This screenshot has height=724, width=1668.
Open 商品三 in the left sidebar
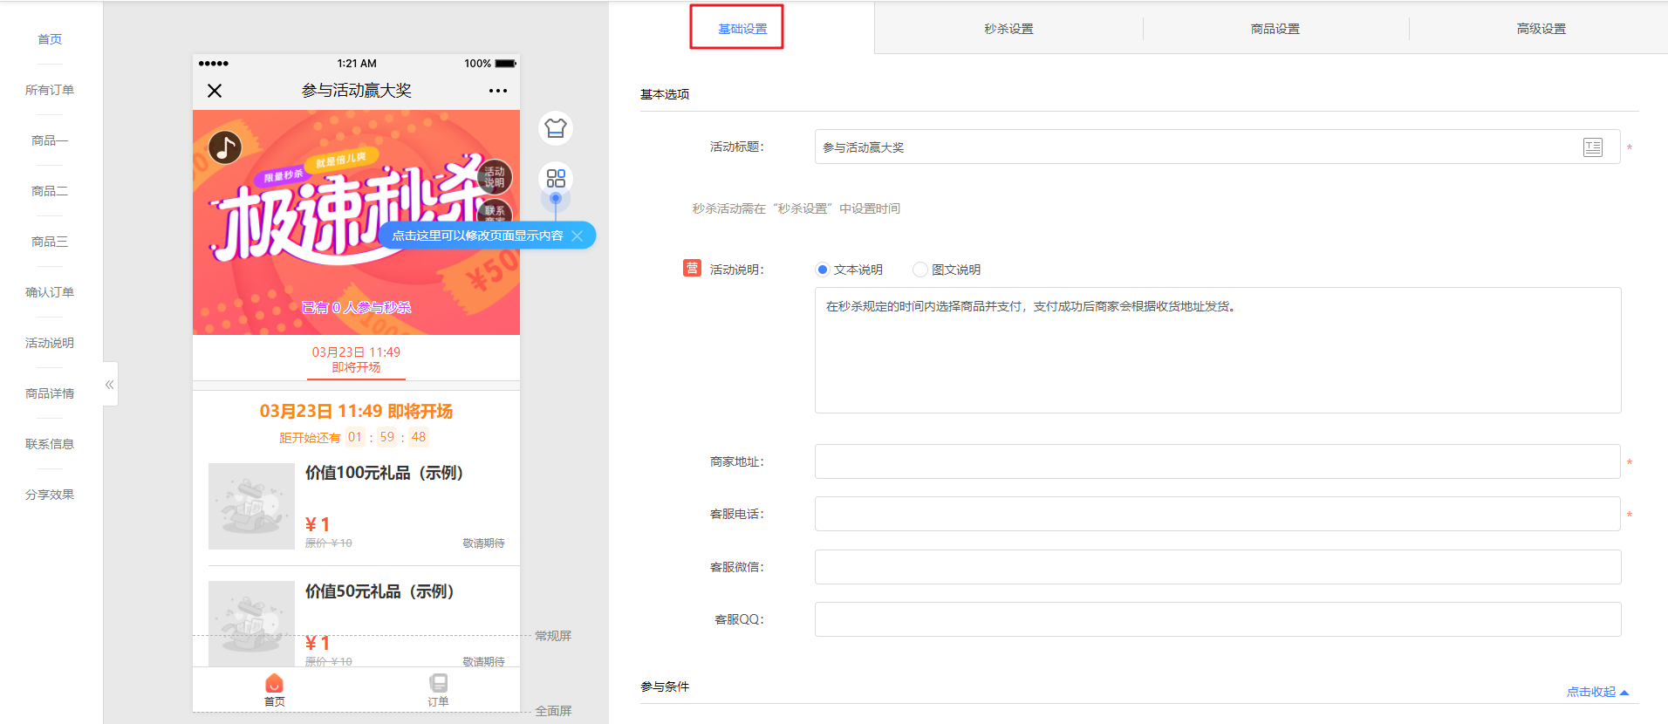coord(50,242)
